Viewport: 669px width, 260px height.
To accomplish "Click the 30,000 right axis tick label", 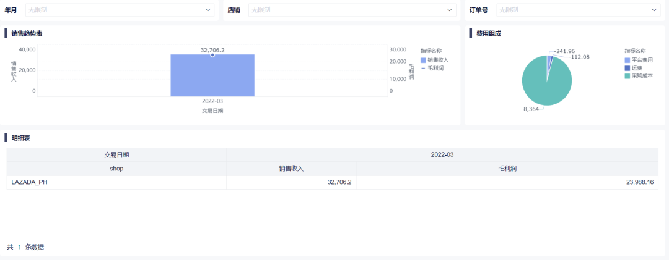I will 398,49.
